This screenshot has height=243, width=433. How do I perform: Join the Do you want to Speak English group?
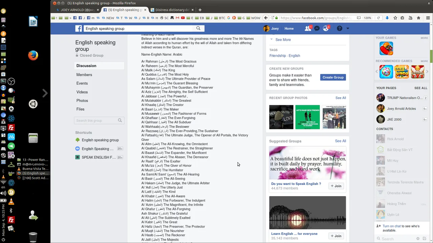pos(336,186)
